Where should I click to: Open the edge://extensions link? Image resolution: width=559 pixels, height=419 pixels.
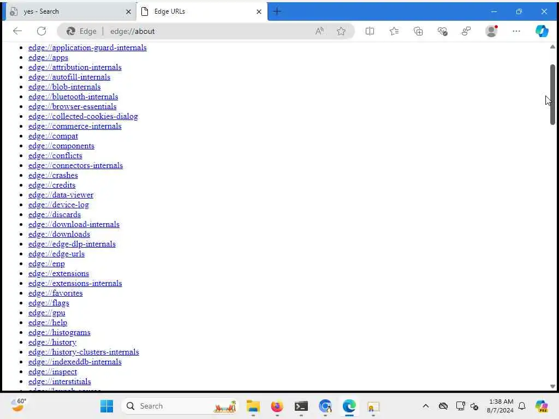point(59,274)
